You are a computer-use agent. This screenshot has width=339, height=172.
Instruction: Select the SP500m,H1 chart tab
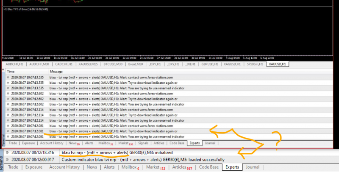coord(255,64)
